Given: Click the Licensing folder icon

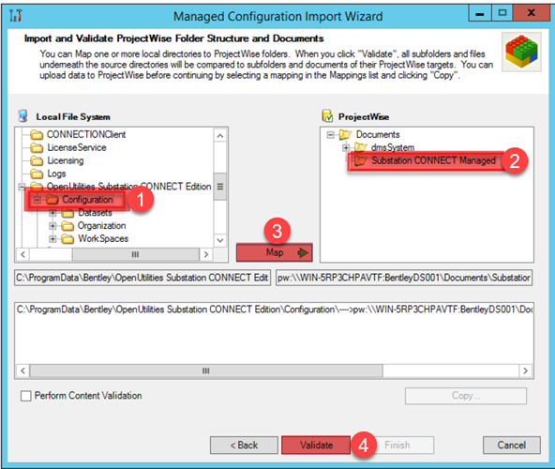Looking at the screenshot, I should tap(37, 160).
